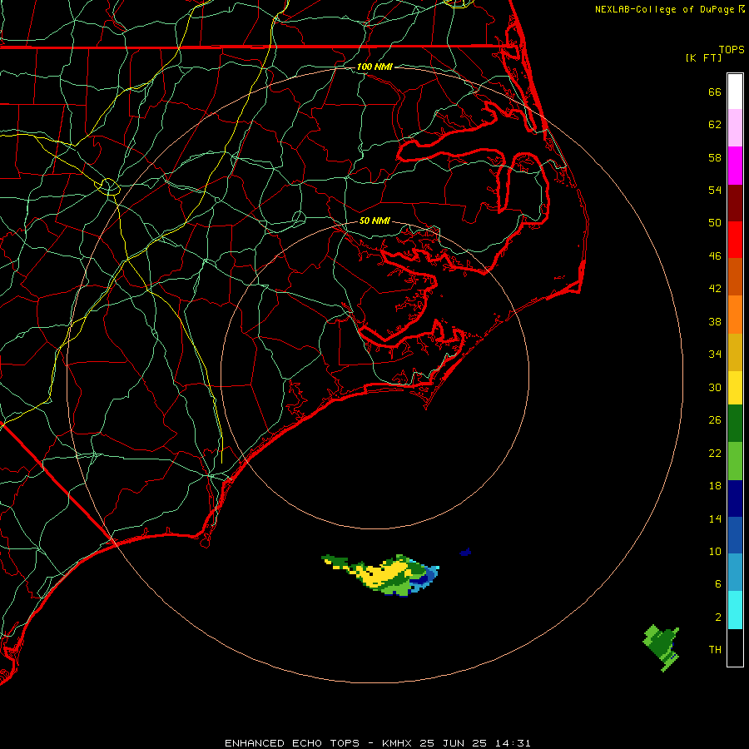The image size is (749, 749).
Task: Click the 42 legend value
Action: click(715, 289)
